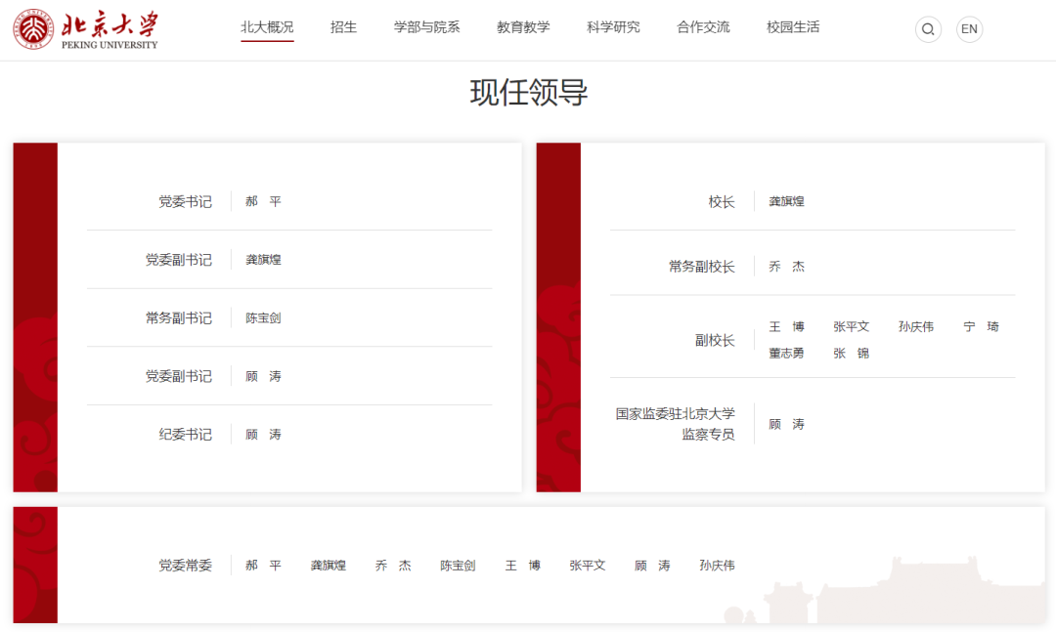Screen dimensions: 1056x632
Task: Click the 常务副书记 label
Action: click(x=179, y=317)
